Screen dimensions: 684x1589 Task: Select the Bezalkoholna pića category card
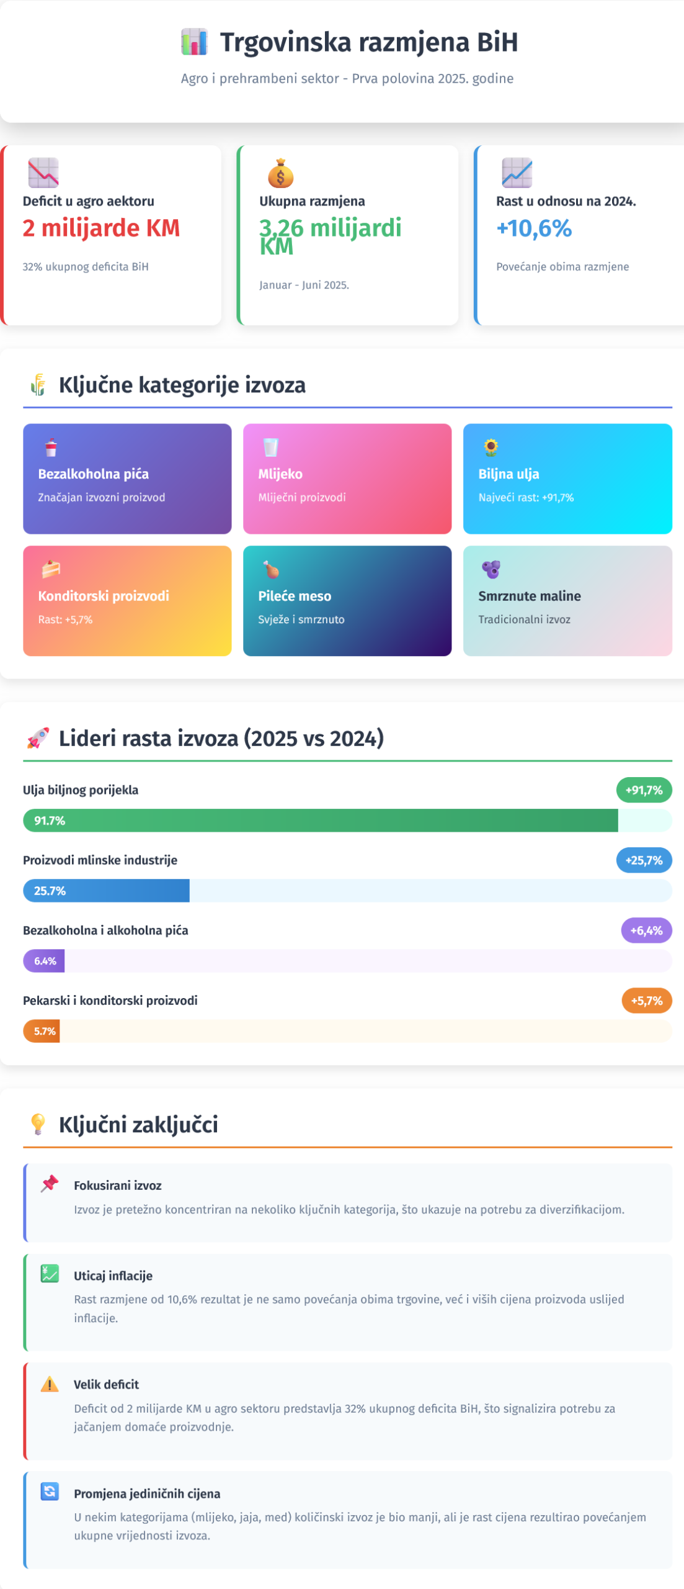click(127, 479)
